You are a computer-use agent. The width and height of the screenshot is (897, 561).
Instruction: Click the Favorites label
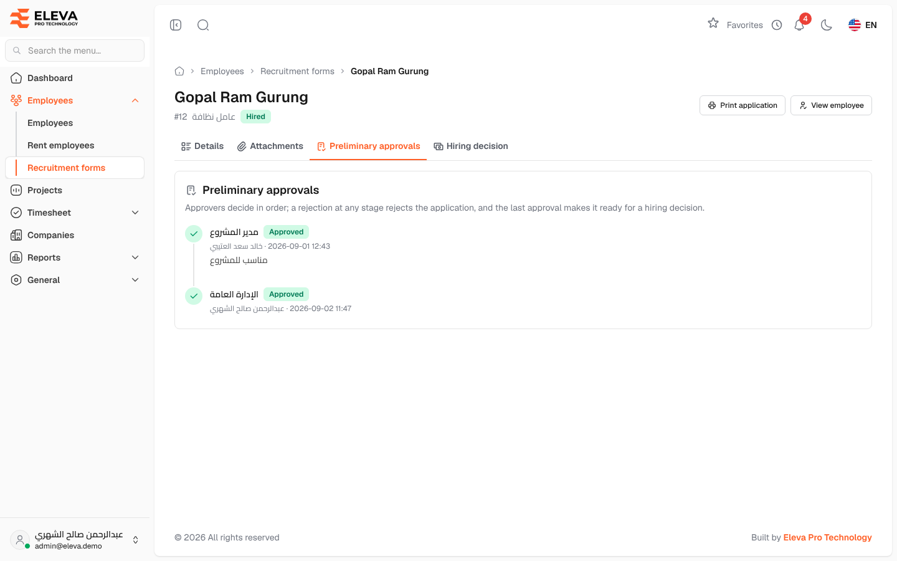(745, 25)
